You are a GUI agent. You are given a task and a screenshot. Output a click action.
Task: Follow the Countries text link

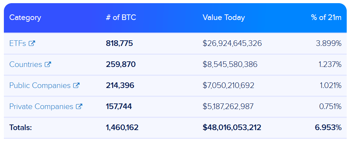point(26,65)
